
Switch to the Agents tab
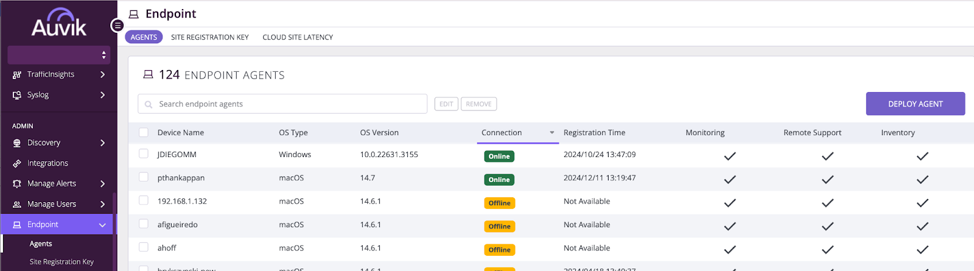[144, 37]
